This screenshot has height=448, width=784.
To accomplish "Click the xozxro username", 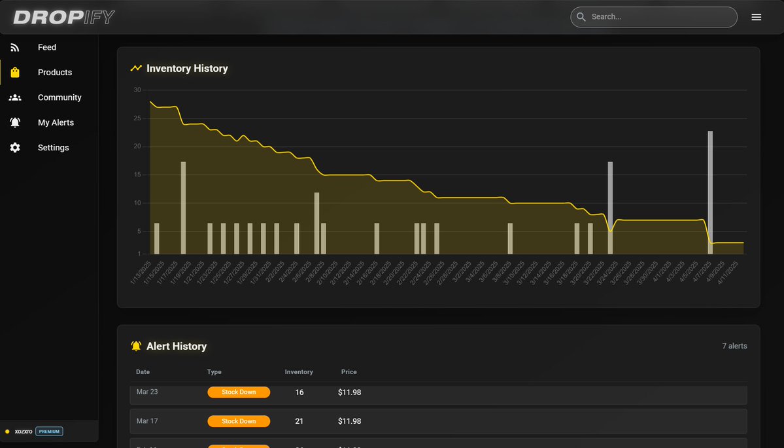I will 24,432.
